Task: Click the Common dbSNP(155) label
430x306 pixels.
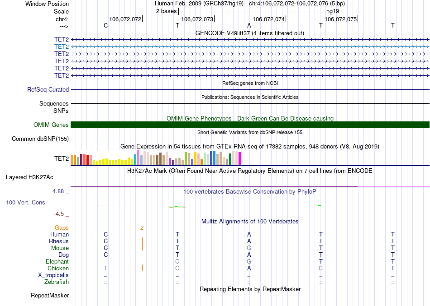Action: (x=40, y=139)
